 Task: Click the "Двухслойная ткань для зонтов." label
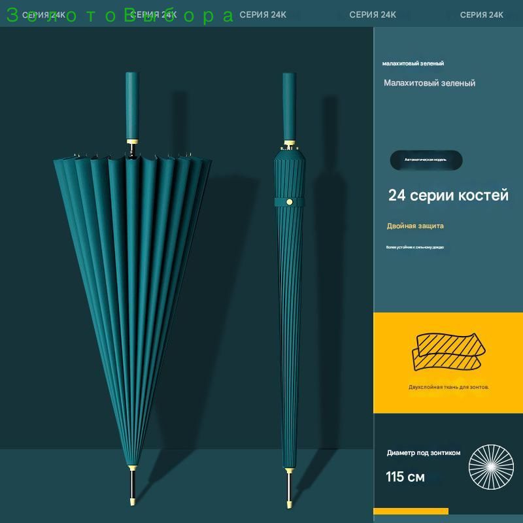(448, 387)
